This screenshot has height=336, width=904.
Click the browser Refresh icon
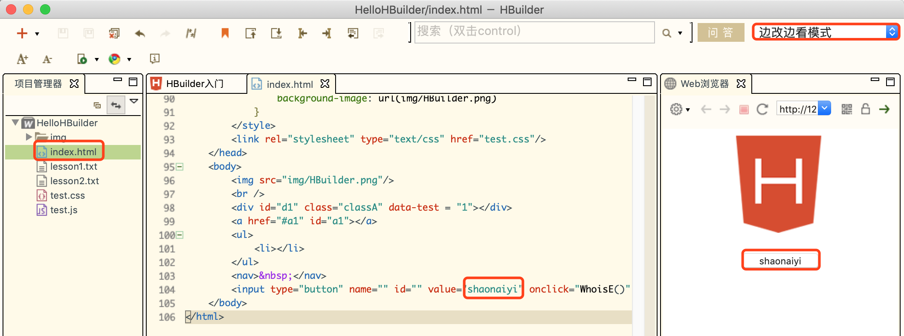[x=762, y=109]
